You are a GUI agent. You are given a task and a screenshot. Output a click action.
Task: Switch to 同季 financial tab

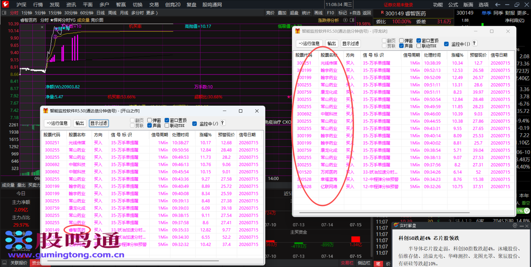(x=498, y=13)
